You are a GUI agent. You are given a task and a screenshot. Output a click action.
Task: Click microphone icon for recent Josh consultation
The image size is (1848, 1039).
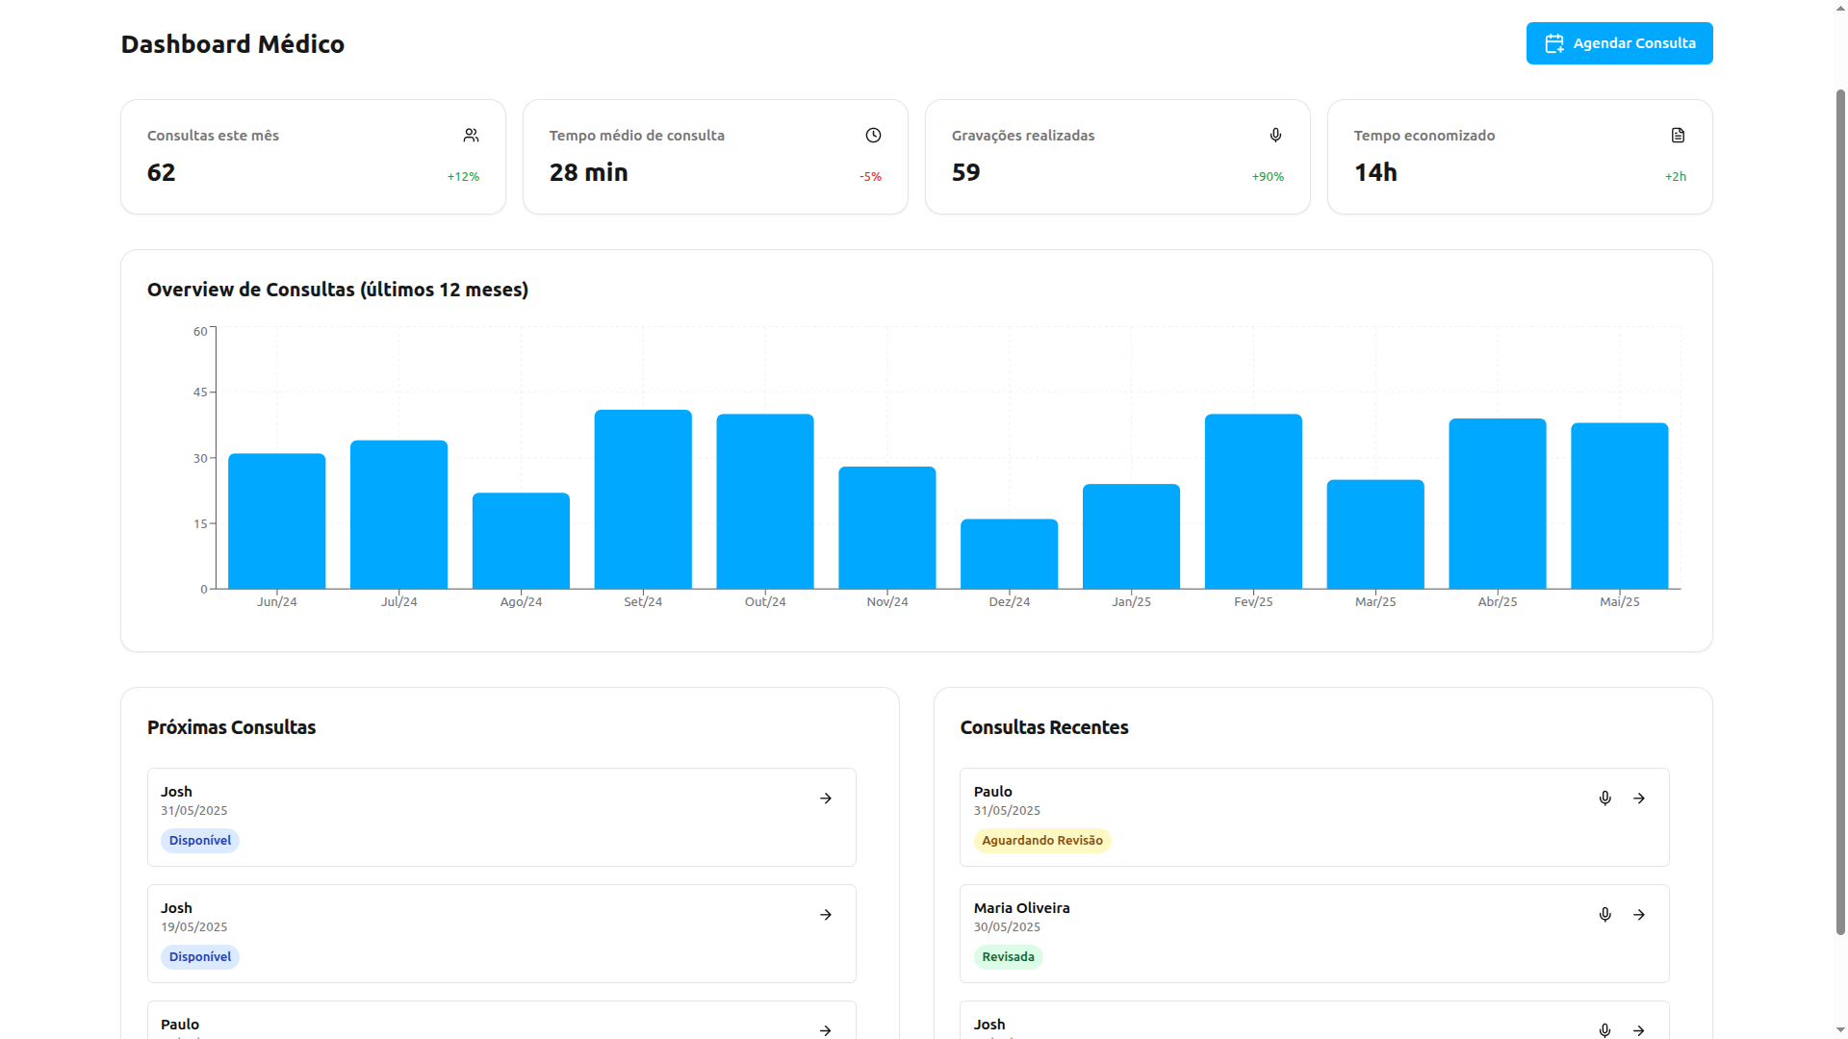[1604, 1030]
